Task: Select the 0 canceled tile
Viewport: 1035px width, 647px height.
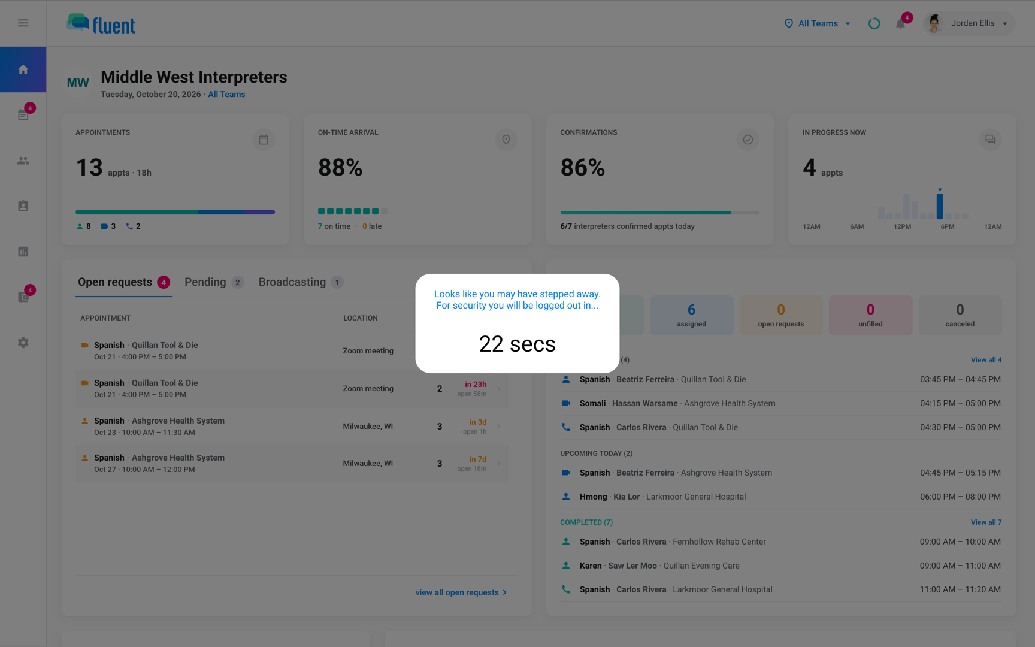Action: click(960, 315)
